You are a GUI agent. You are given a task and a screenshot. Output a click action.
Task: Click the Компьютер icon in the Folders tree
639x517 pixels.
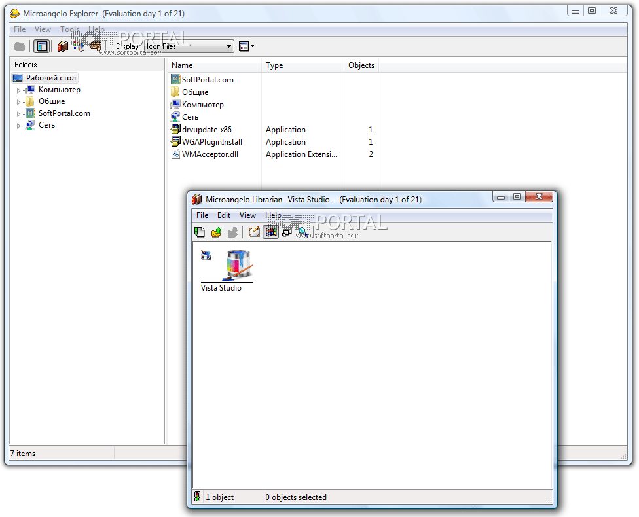pos(29,90)
